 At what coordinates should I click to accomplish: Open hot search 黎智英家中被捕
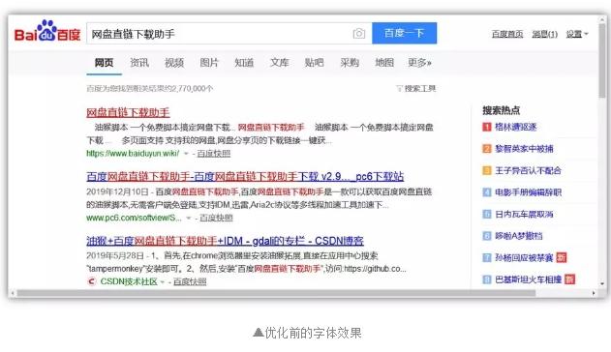click(x=524, y=149)
